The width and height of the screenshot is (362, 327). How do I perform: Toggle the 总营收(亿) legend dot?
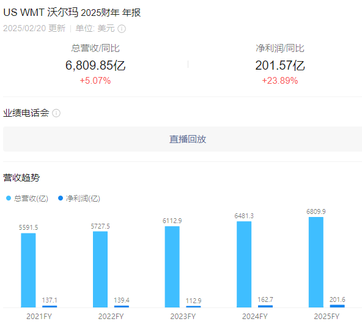click(9, 198)
